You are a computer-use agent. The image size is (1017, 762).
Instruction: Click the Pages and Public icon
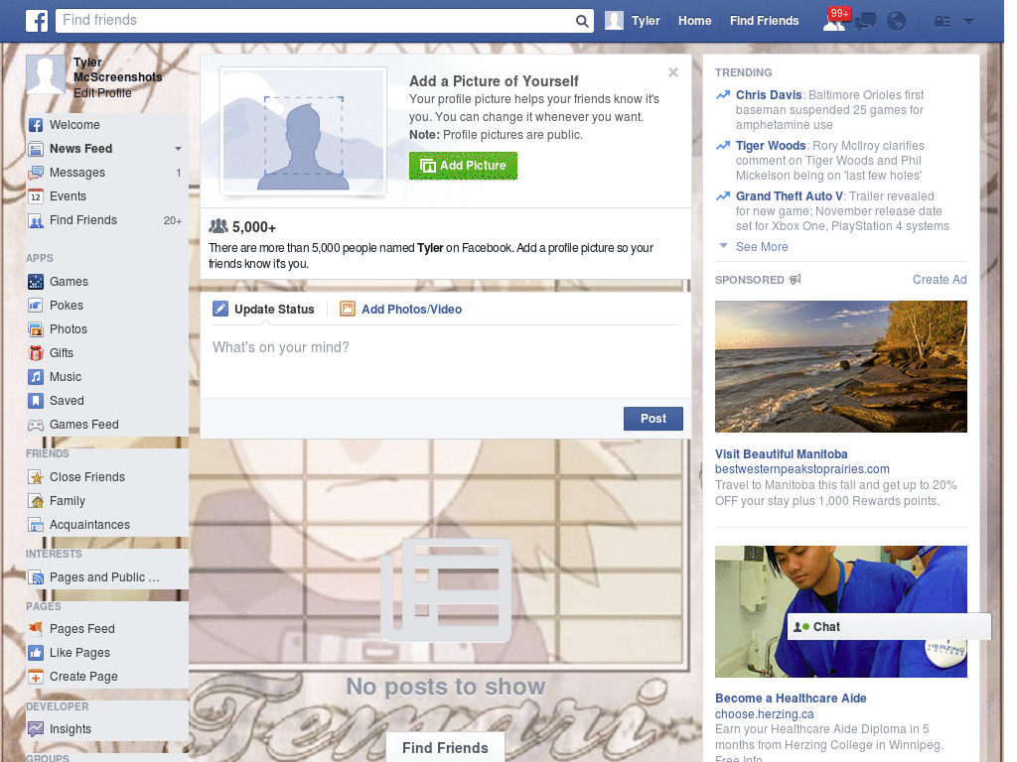point(36,577)
